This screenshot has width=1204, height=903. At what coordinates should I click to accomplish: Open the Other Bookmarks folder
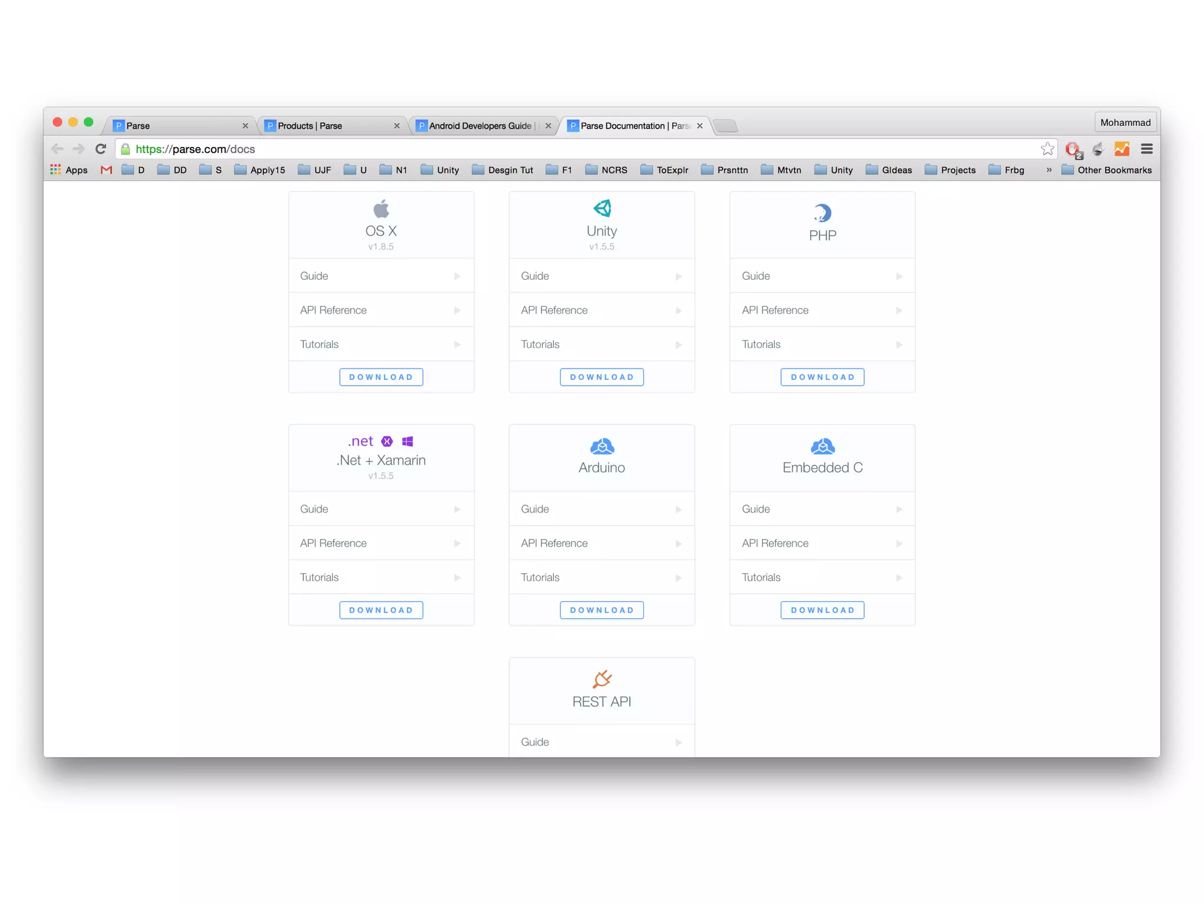(1106, 170)
